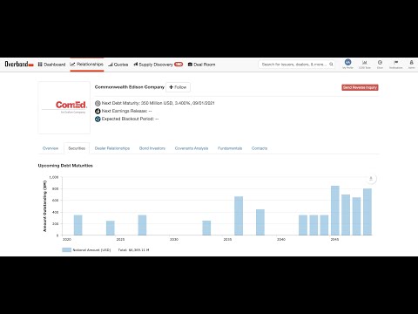418x314 pixels.
Task: Select the Securities tab
Action: (77, 148)
